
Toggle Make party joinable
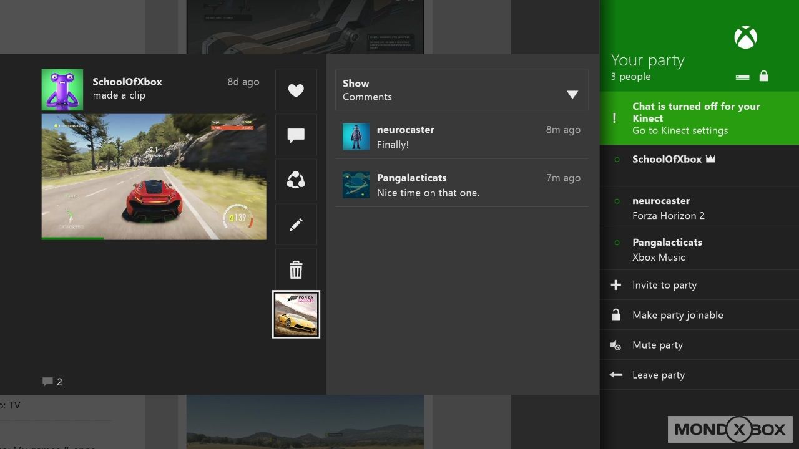(677, 315)
